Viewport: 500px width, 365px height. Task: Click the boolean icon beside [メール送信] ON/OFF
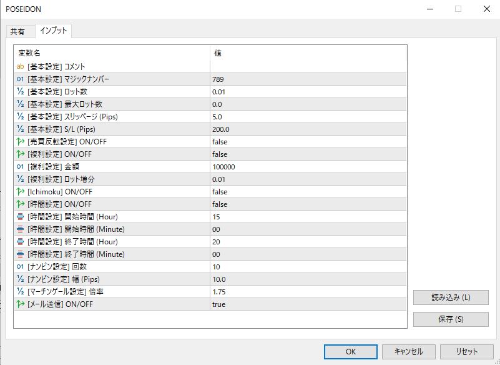point(20,304)
